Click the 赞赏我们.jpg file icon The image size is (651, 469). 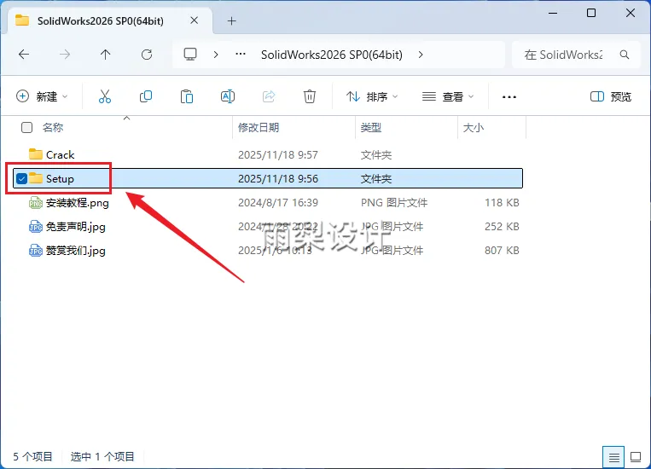point(36,251)
